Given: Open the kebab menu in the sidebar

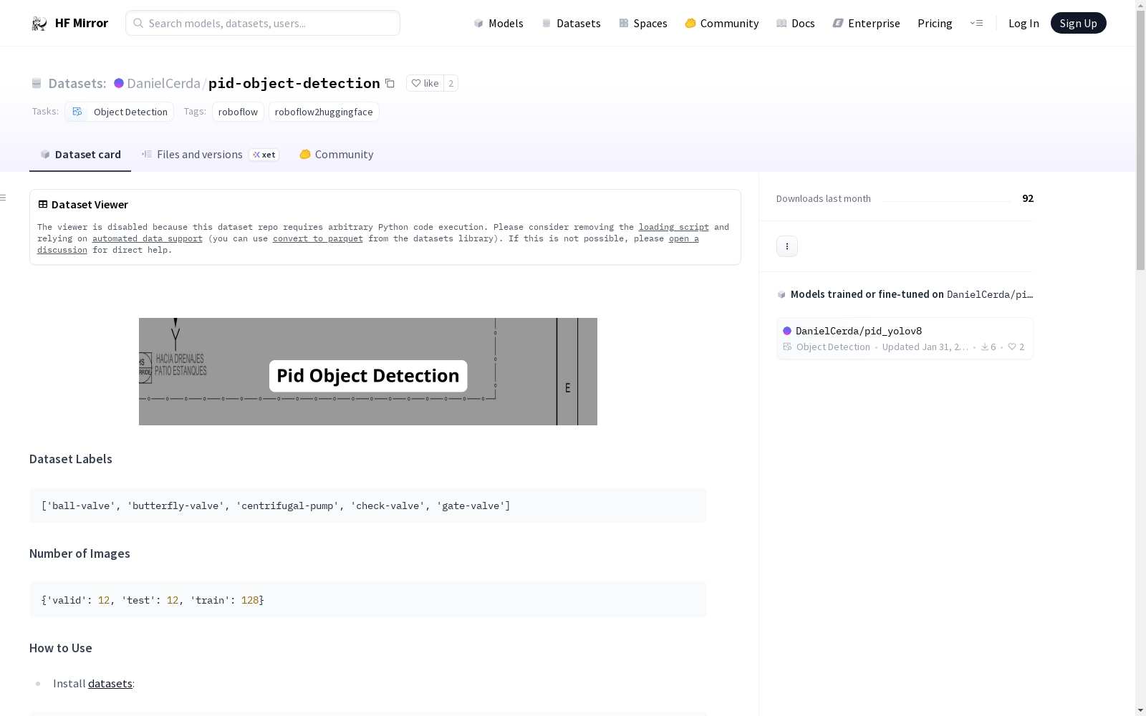Looking at the screenshot, I should pos(786,246).
